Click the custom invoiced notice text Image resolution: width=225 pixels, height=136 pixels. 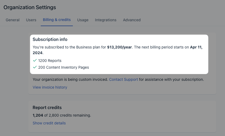[x=70, y=80]
